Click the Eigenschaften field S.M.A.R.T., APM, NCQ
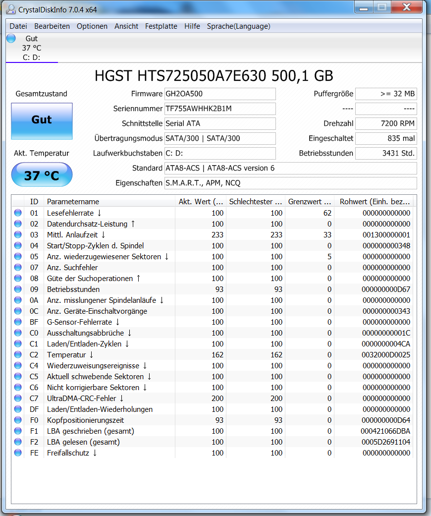 click(290, 183)
